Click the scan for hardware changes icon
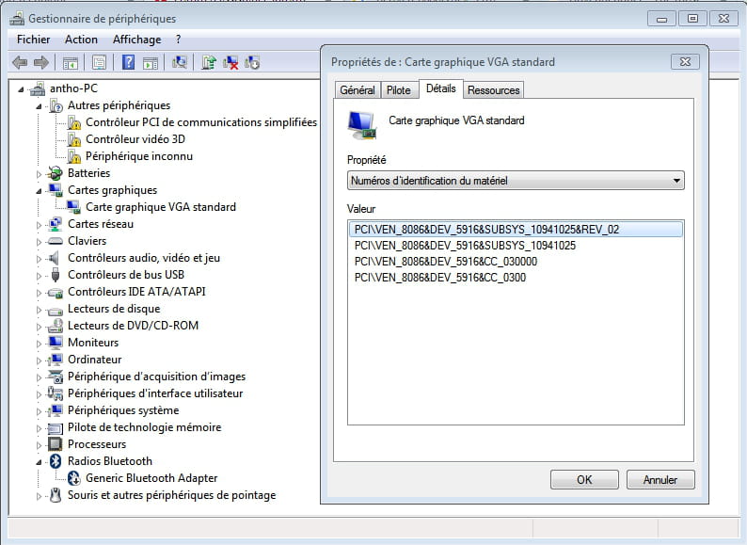Image resolution: width=747 pixels, height=545 pixels. click(181, 63)
